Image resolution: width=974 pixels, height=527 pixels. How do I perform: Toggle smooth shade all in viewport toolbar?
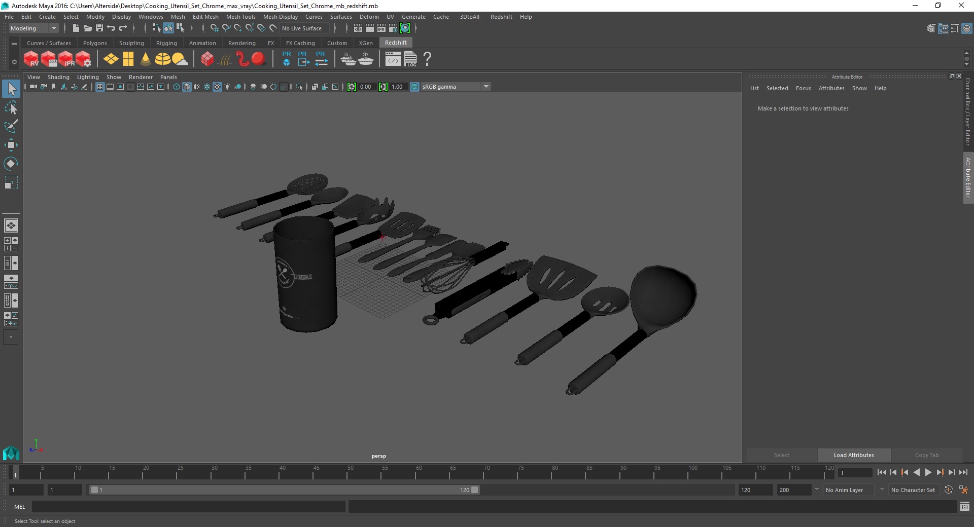click(x=187, y=87)
